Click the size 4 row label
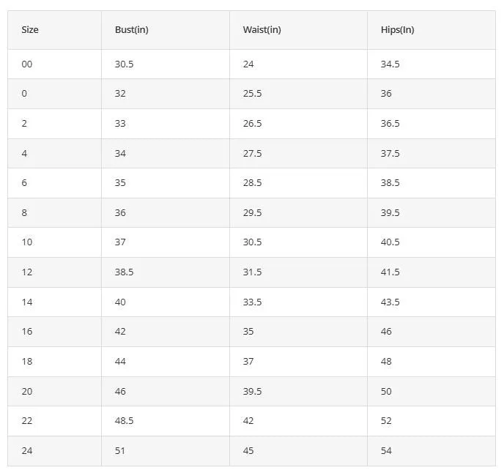 pyautogui.click(x=24, y=153)
